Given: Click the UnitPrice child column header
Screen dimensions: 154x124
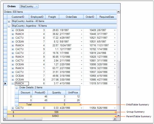Looking at the screenshot, I should coord(73,92).
